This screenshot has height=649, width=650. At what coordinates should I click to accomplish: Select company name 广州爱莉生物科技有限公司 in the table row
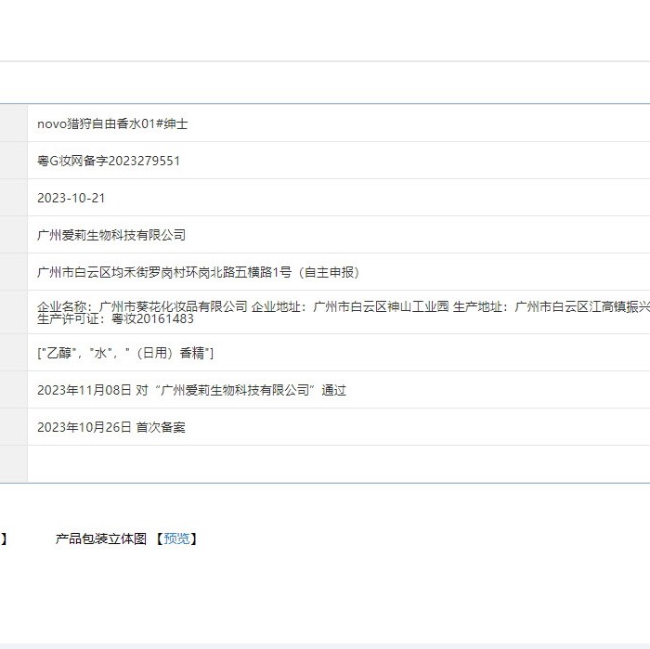click(111, 235)
